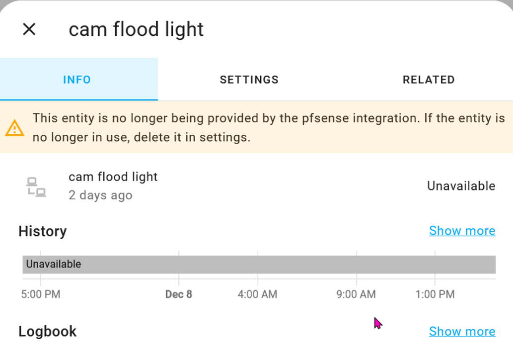Select the INFO tab

(77, 80)
